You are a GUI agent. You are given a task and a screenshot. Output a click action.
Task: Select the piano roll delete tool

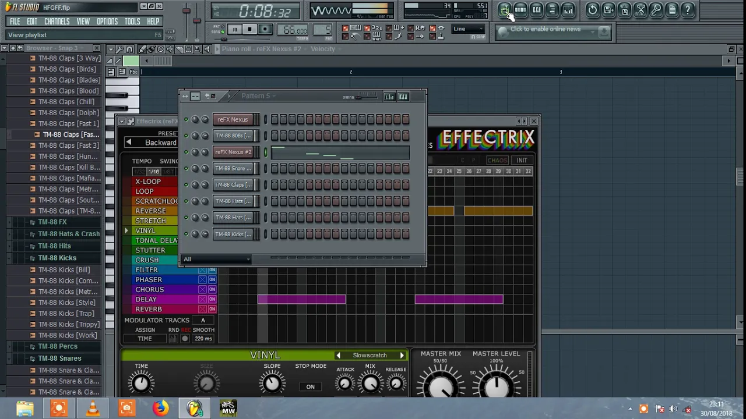(161, 49)
